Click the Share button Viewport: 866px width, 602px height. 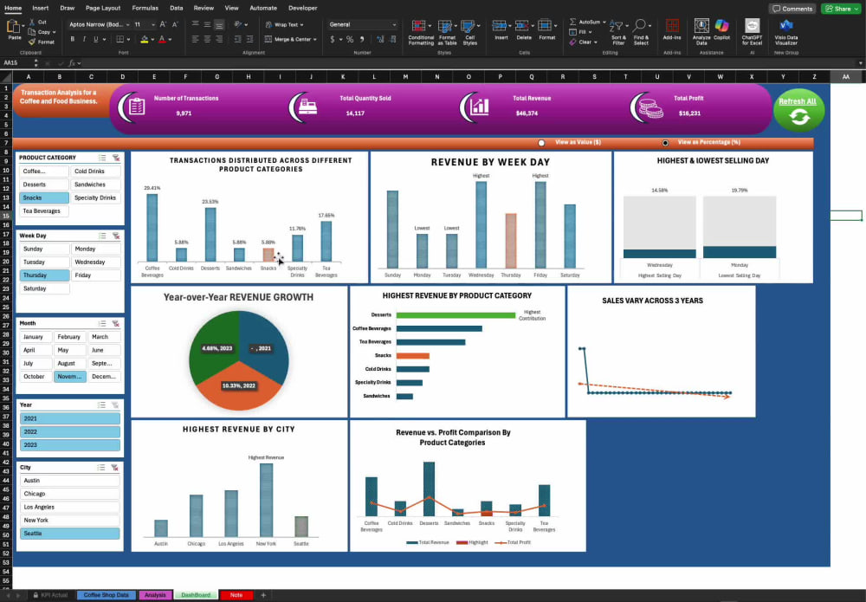pos(842,9)
